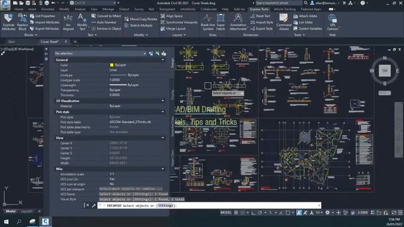Screen dimensions: 404x227
Task: Click TOP face of the ViewCube
Action: [384, 71]
